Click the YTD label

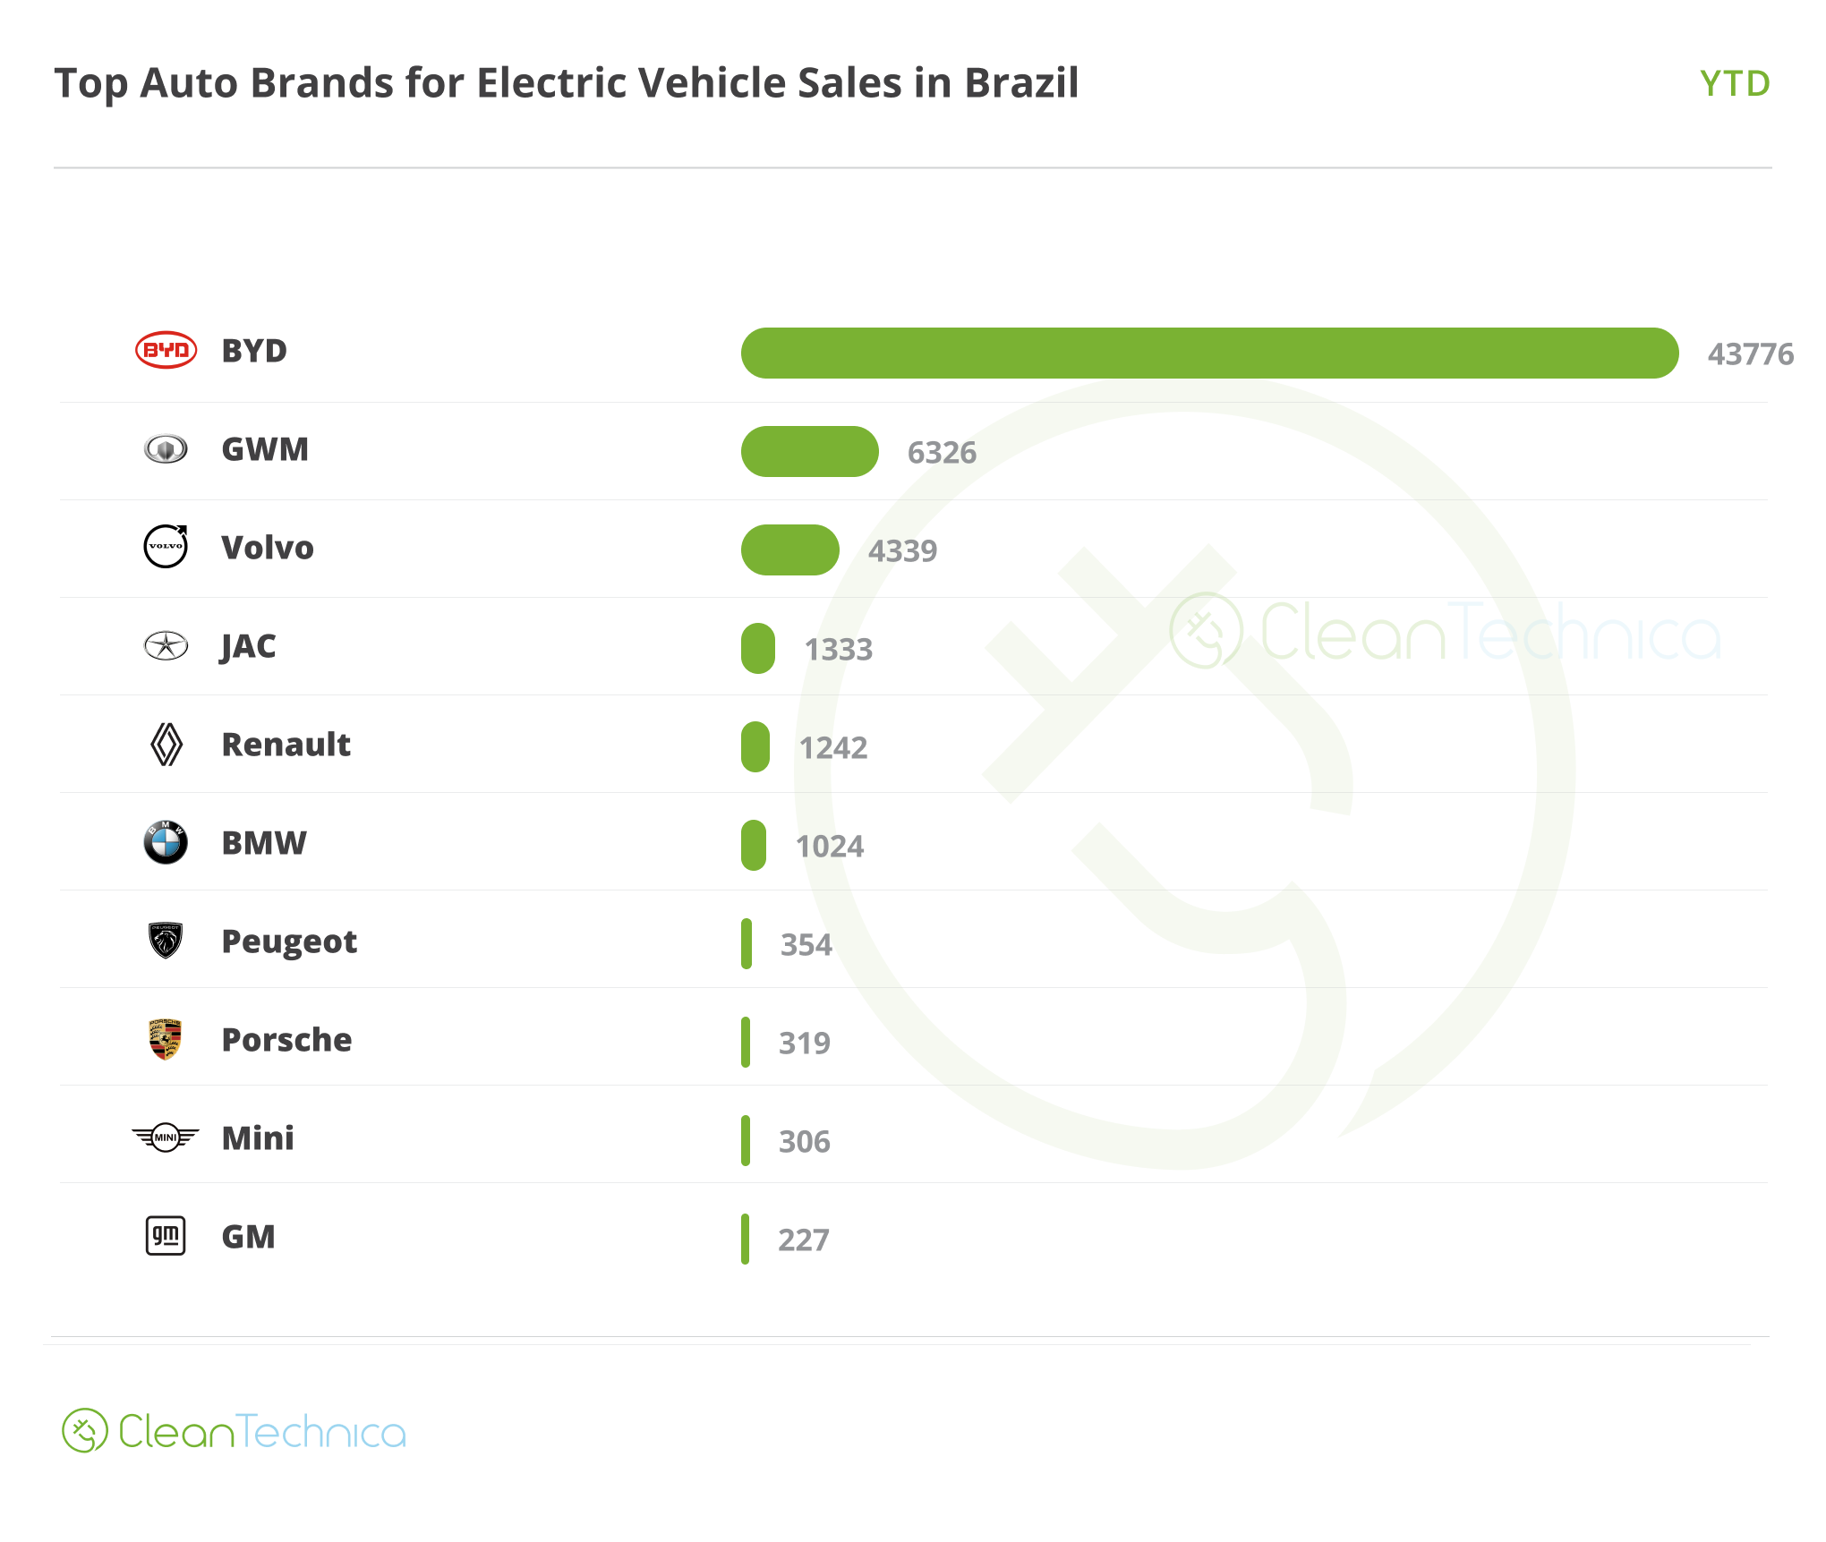click(x=1735, y=83)
